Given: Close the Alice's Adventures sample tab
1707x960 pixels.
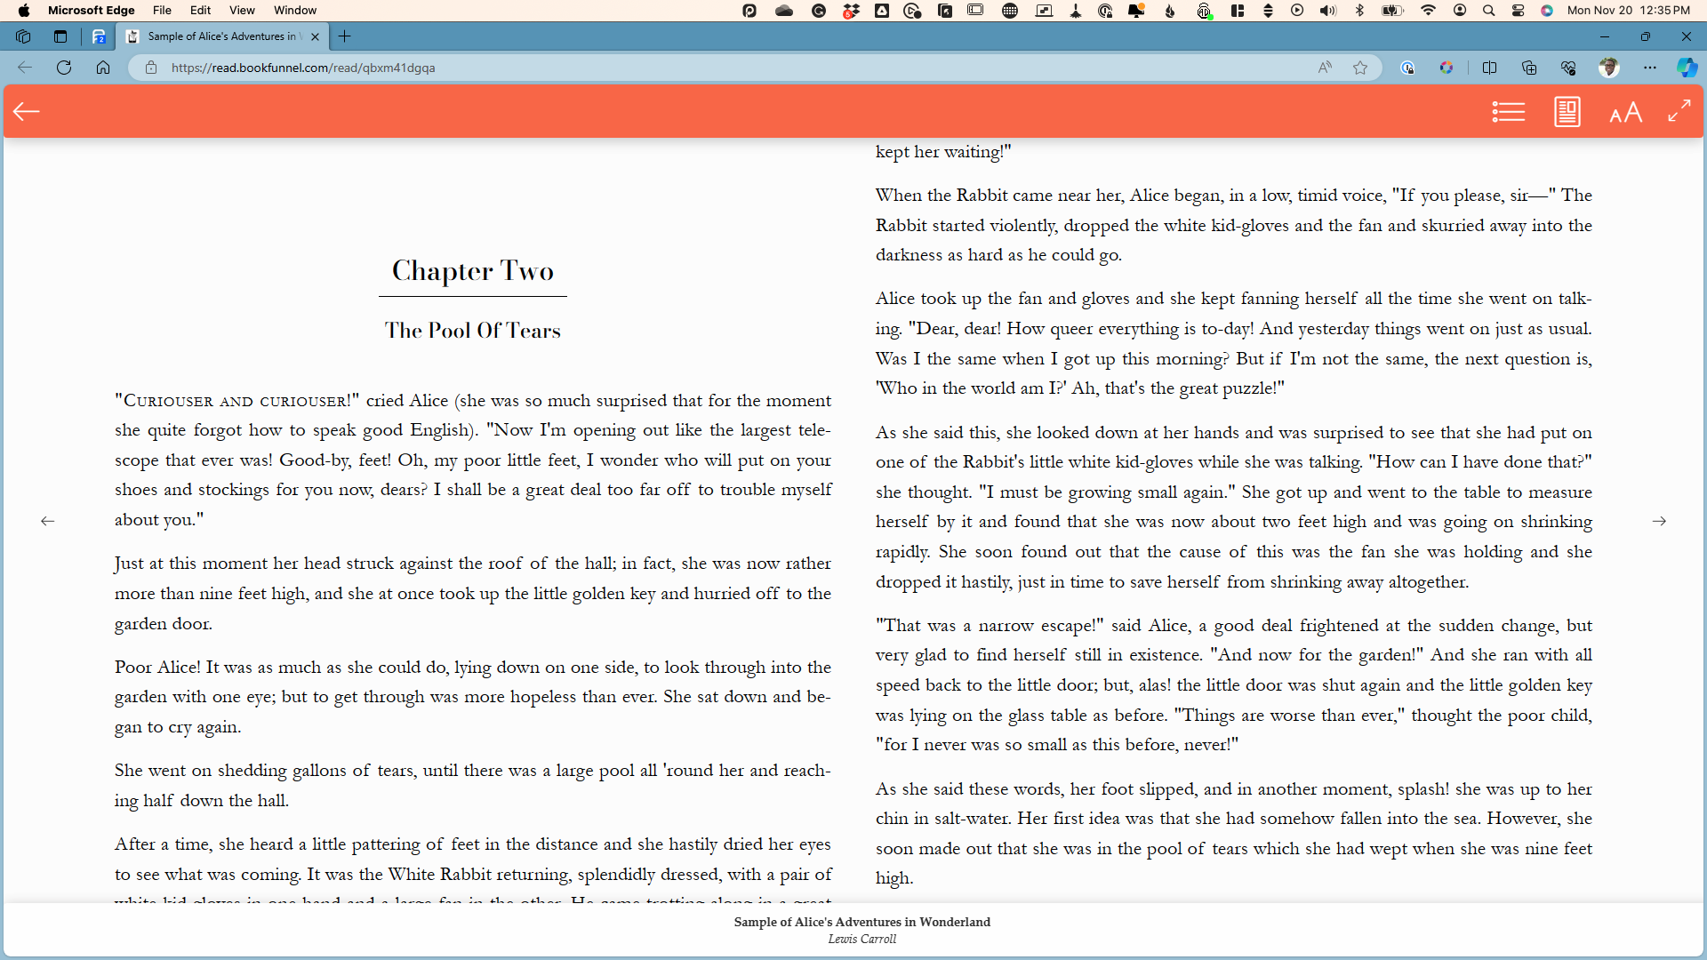Looking at the screenshot, I should pos(315,36).
